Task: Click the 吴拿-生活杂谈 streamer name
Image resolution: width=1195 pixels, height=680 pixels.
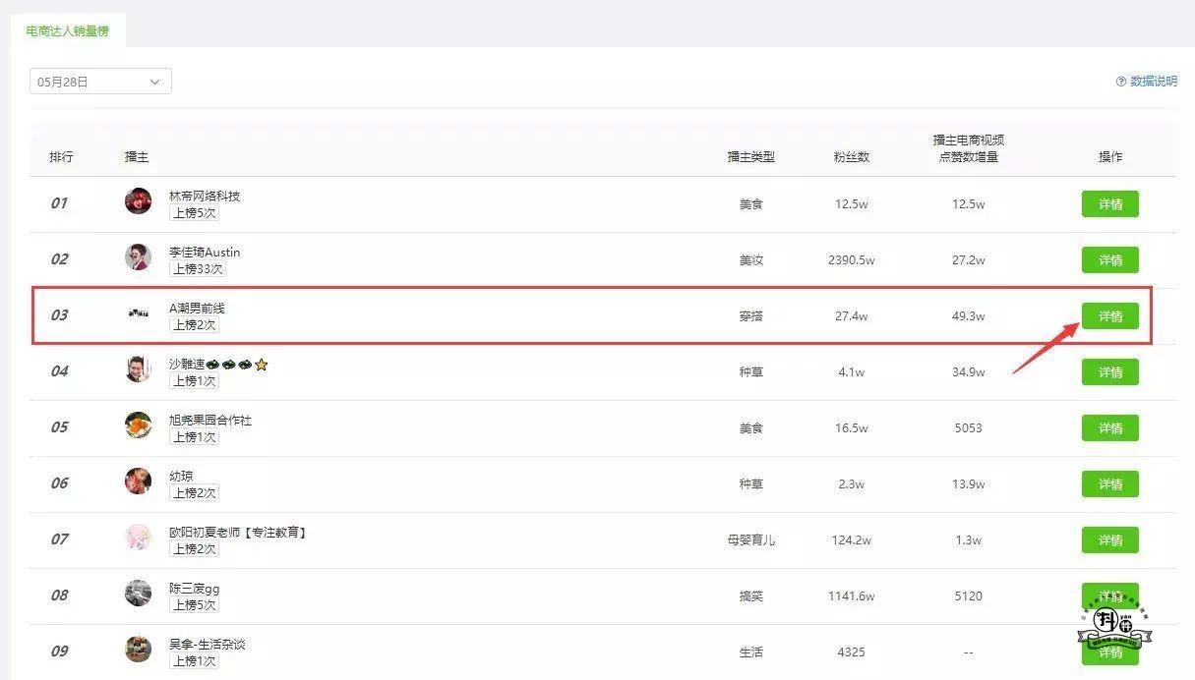Action: [208, 645]
